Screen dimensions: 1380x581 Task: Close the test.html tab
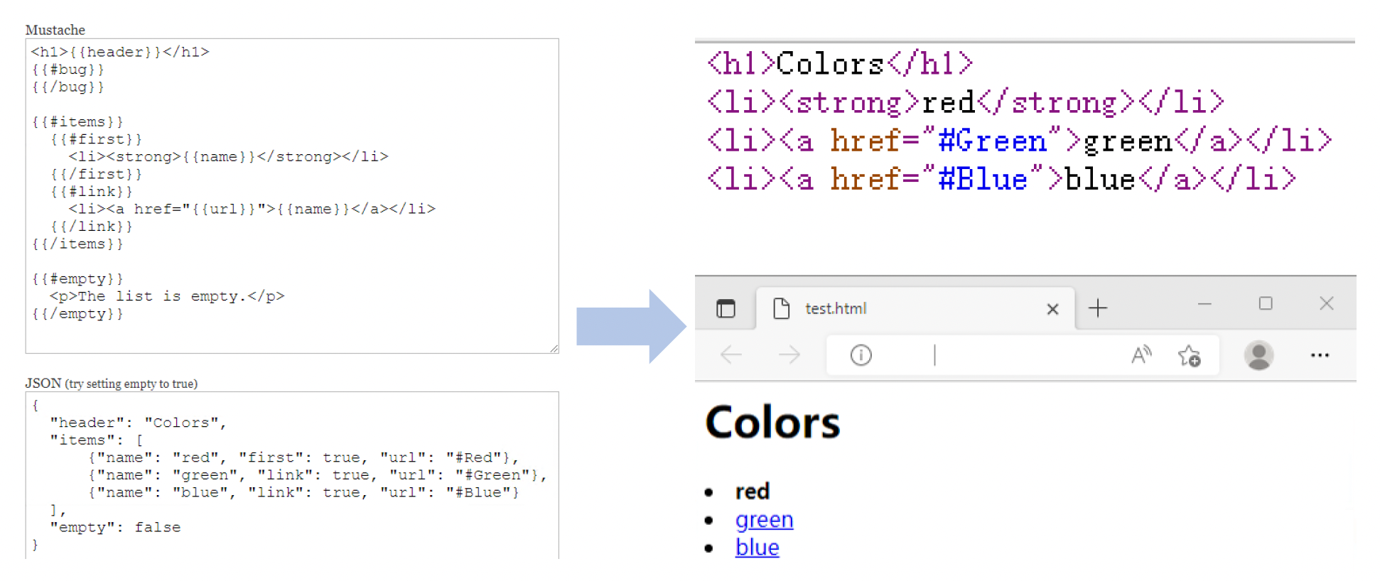1052,309
